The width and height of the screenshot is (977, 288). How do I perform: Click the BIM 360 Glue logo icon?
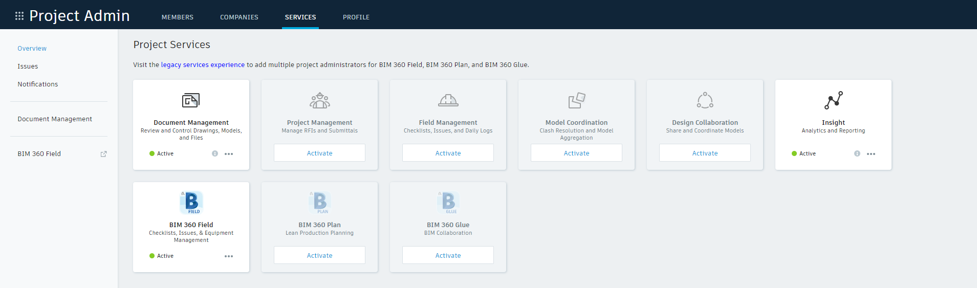448,202
